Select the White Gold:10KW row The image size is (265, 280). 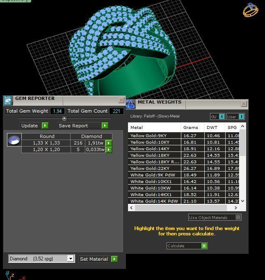184,188
